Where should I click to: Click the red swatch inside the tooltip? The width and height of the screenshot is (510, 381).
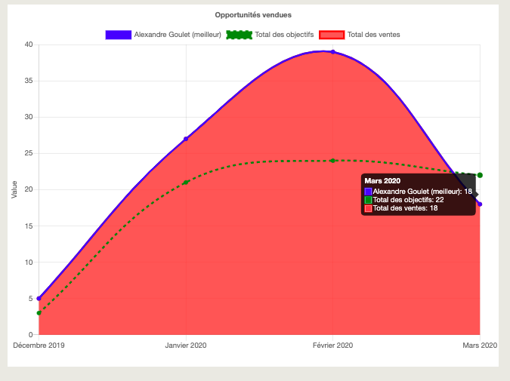pyautogui.click(x=368, y=208)
